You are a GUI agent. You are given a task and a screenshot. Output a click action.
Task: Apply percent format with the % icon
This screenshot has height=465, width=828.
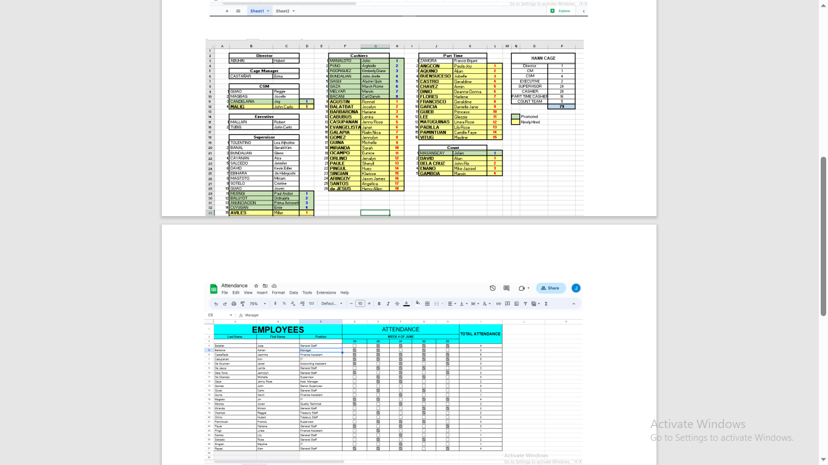coord(284,304)
